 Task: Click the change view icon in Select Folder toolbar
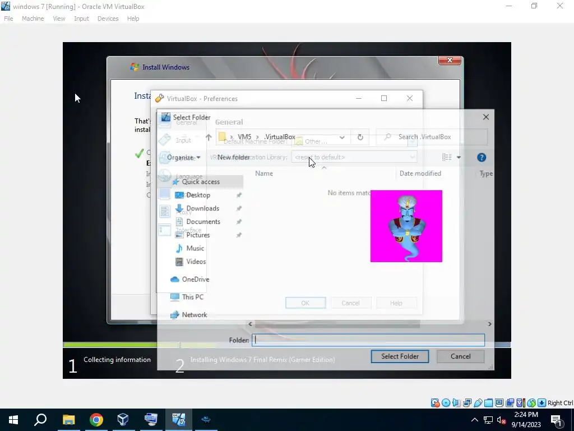[x=447, y=157]
